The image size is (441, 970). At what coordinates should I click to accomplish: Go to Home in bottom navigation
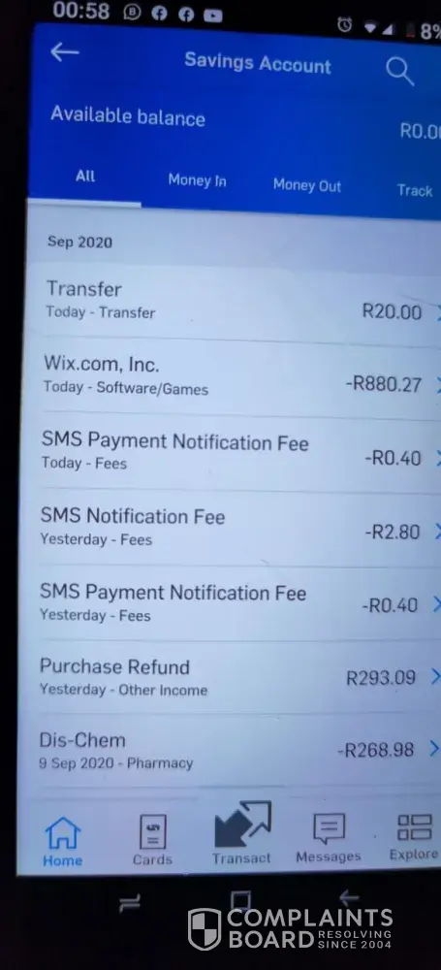62,841
